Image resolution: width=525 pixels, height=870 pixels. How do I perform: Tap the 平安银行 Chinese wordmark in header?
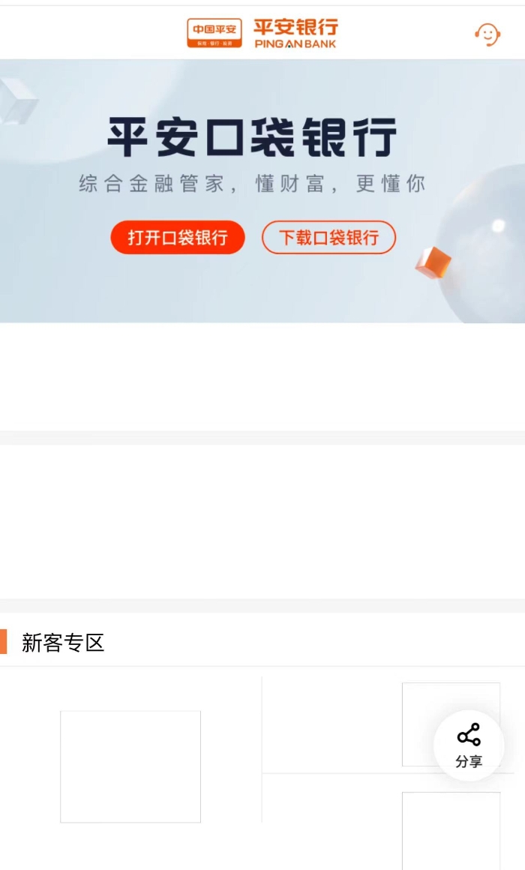[295, 27]
